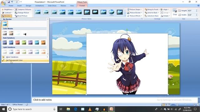Open the Windows Start menu

coord(3,109)
